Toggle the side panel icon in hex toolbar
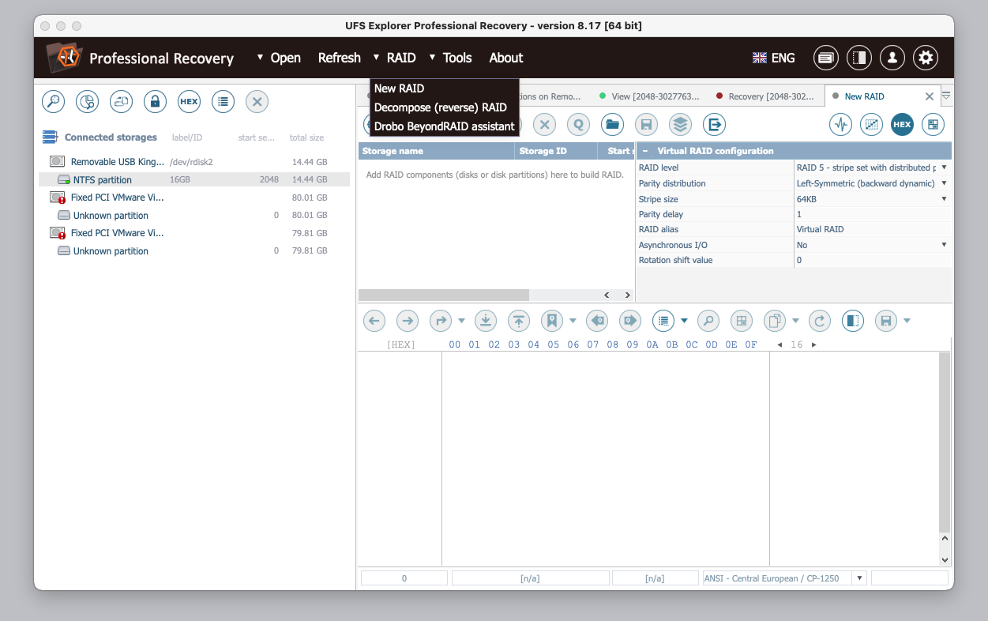Image resolution: width=988 pixels, height=621 pixels. pyautogui.click(x=852, y=321)
